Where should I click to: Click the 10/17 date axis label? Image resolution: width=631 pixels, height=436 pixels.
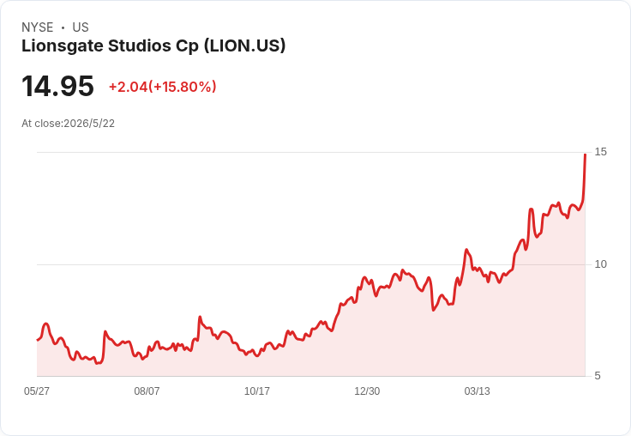point(256,391)
